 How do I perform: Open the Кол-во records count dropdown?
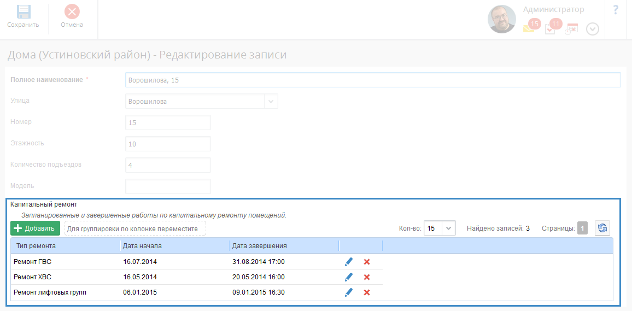click(x=449, y=228)
